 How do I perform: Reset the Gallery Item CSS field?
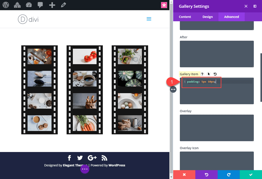[215, 74]
